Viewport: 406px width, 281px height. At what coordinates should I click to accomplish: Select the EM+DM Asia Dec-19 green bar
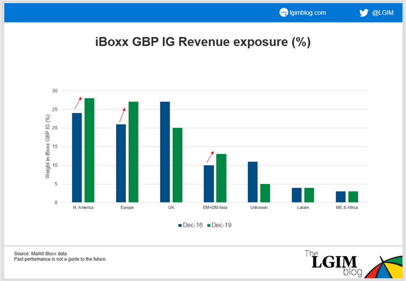(x=221, y=178)
